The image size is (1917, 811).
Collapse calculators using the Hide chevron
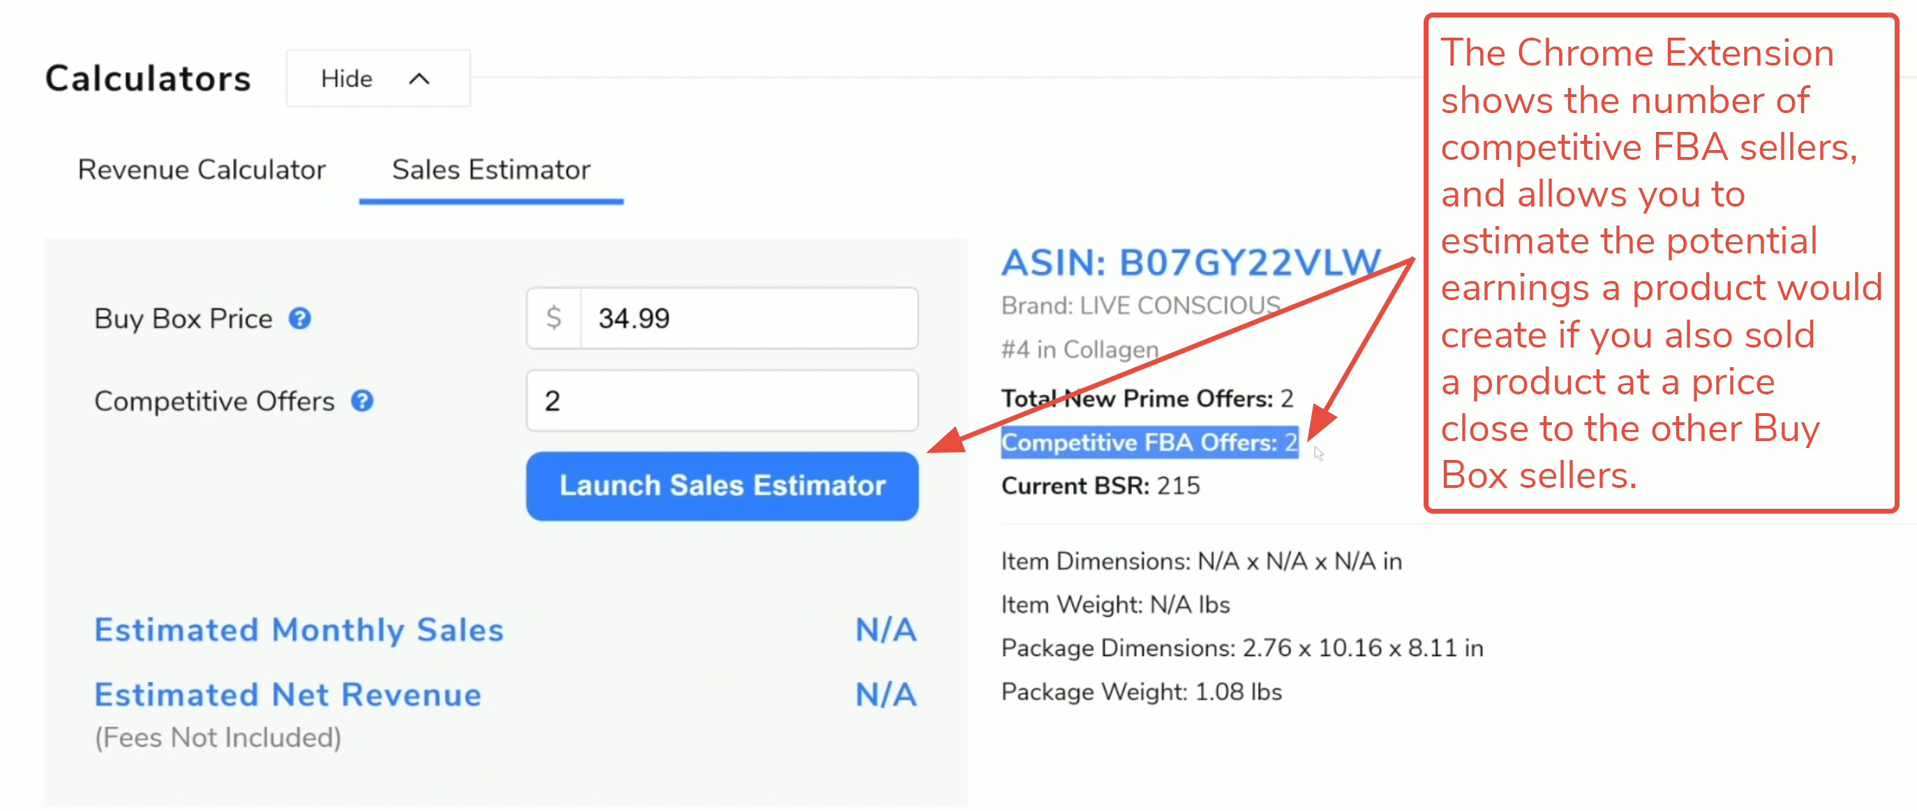(x=419, y=79)
